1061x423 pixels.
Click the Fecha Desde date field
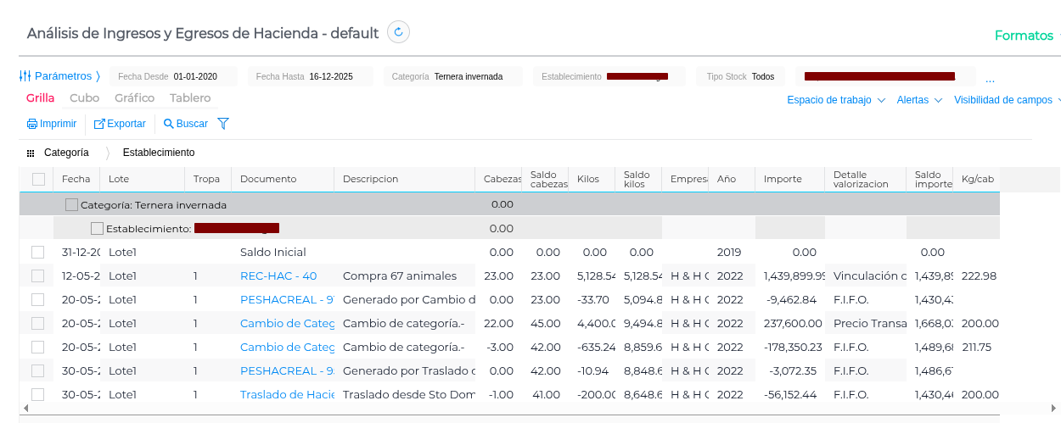point(194,76)
